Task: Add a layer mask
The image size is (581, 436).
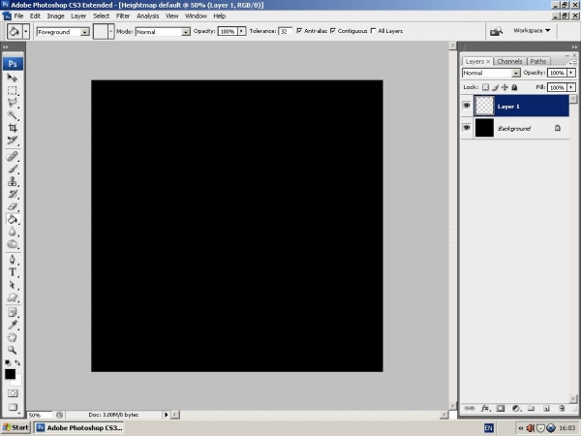Action: (501, 408)
